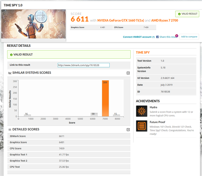The height and width of the screenshot is (176, 202).
Task: Click the Detailed Scores CPU Score 7459 row
Action: point(69,149)
